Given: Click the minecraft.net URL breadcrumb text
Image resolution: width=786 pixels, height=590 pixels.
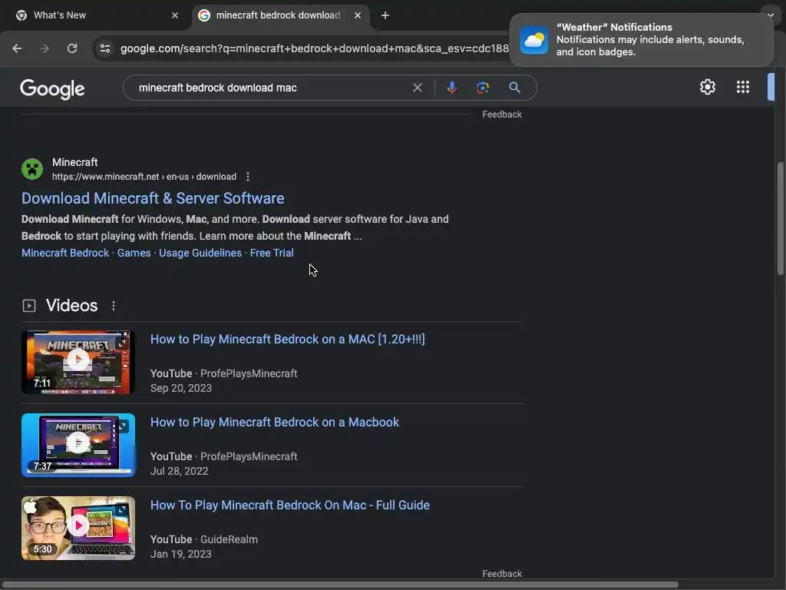Looking at the screenshot, I should pyautogui.click(x=144, y=177).
